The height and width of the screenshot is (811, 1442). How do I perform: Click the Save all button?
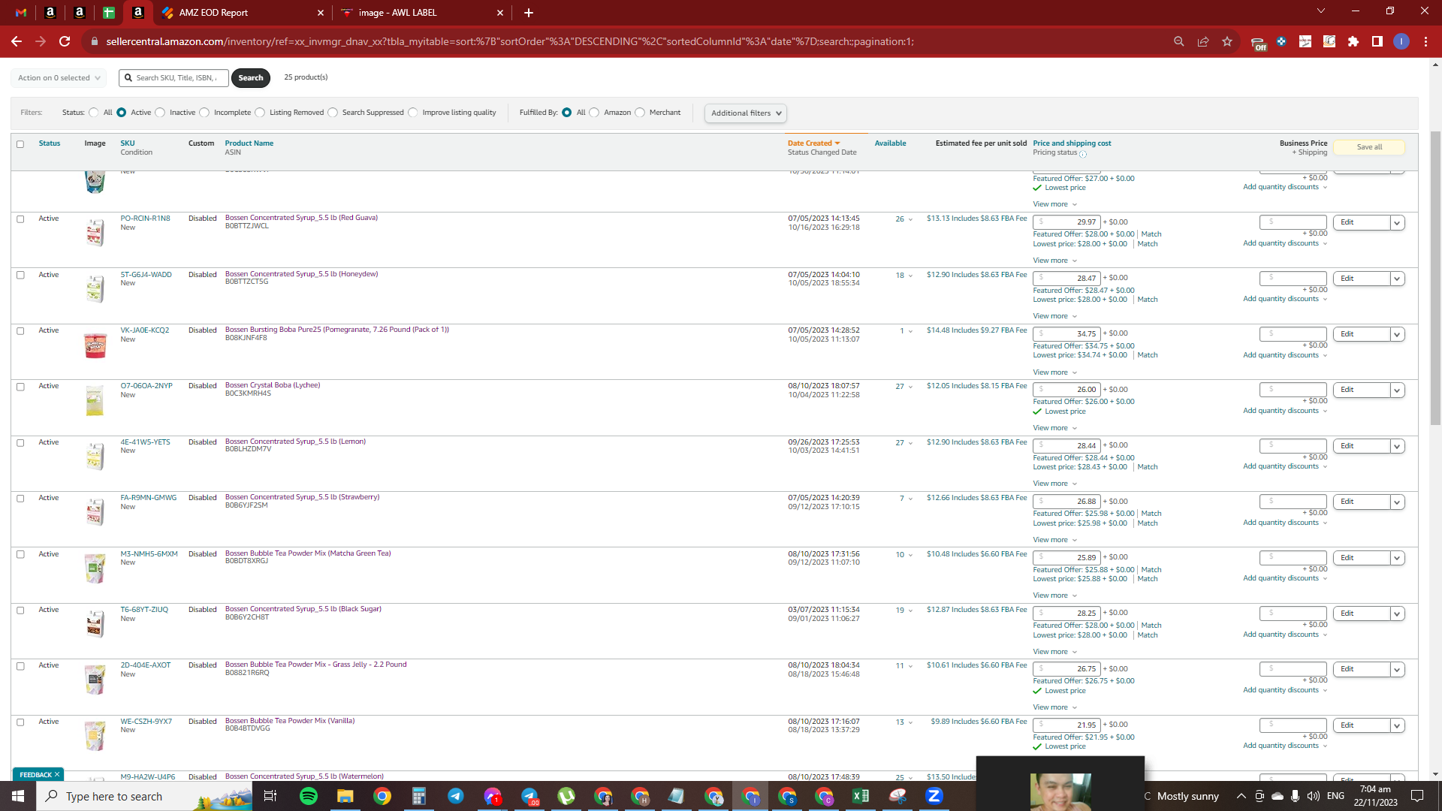1369,147
